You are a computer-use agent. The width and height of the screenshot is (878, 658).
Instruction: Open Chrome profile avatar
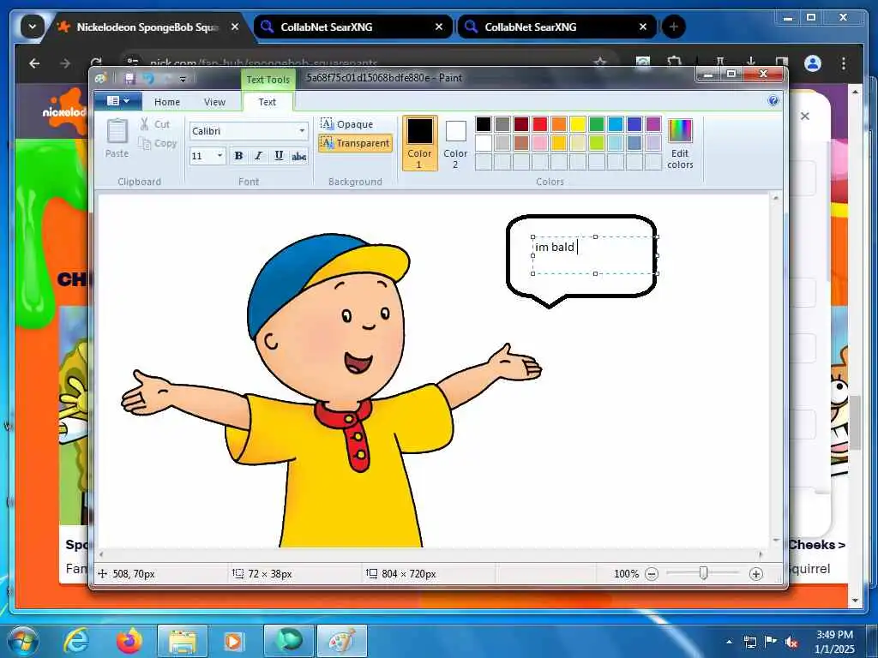pyautogui.click(x=813, y=63)
